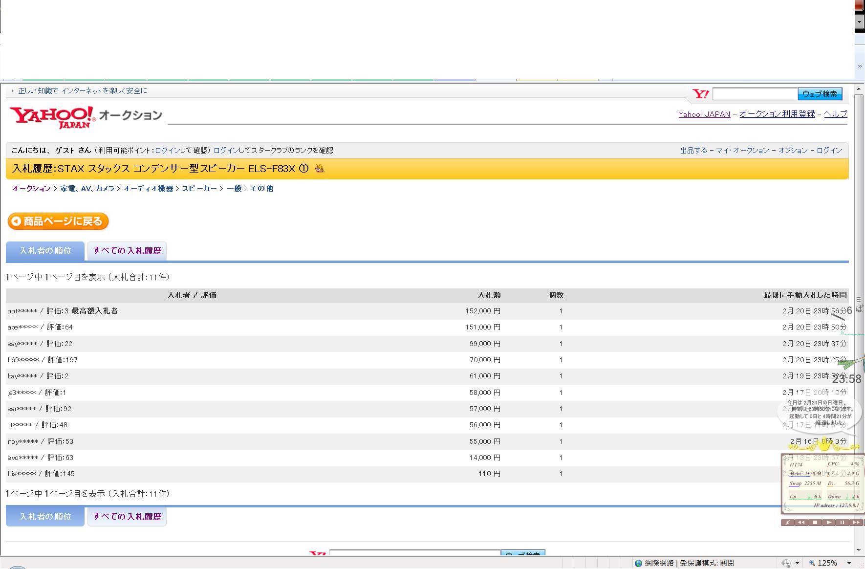Open the オプション link
The height and width of the screenshot is (569, 865).
[x=793, y=151]
